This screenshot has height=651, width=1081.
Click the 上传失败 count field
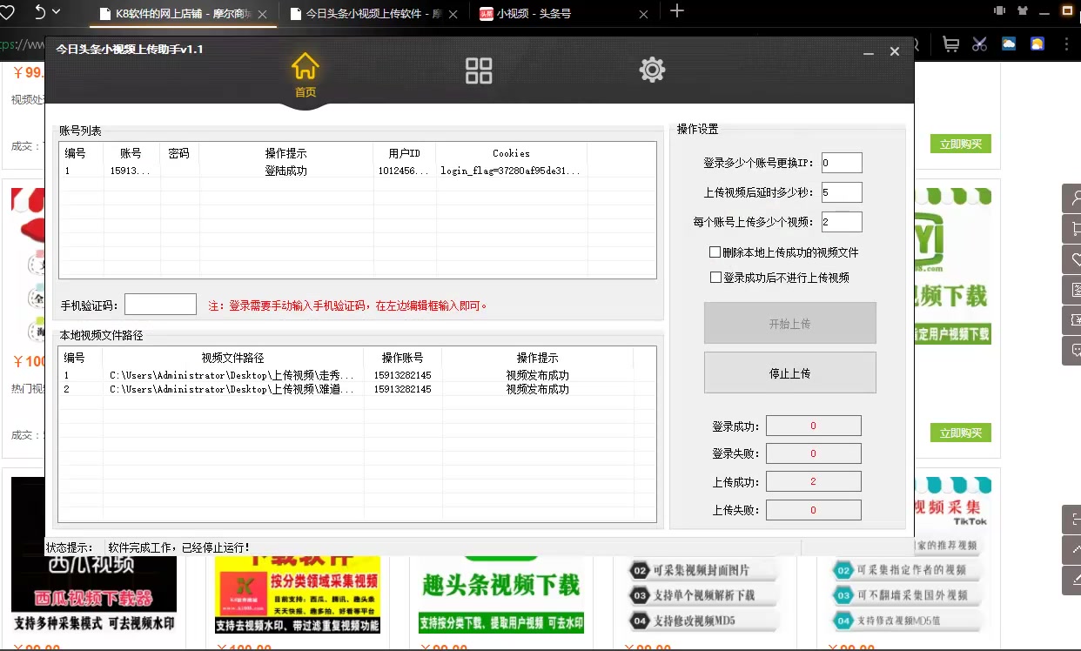pos(813,510)
